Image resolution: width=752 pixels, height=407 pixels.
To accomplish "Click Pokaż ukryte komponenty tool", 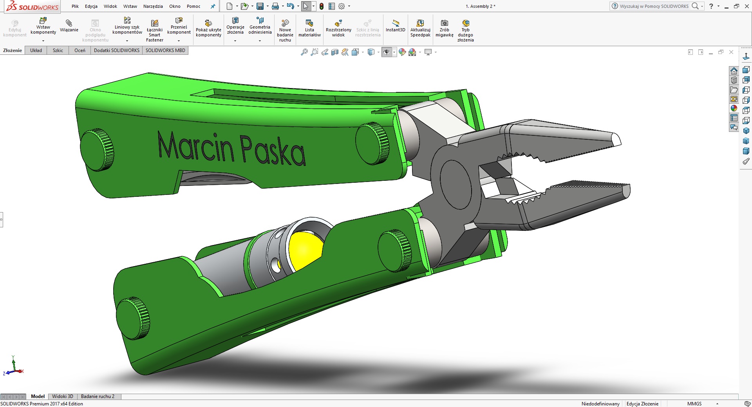I will click(209, 28).
